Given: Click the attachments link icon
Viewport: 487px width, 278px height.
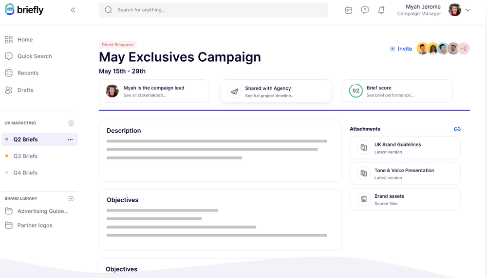Looking at the screenshot, I should [x=457, y=129].
